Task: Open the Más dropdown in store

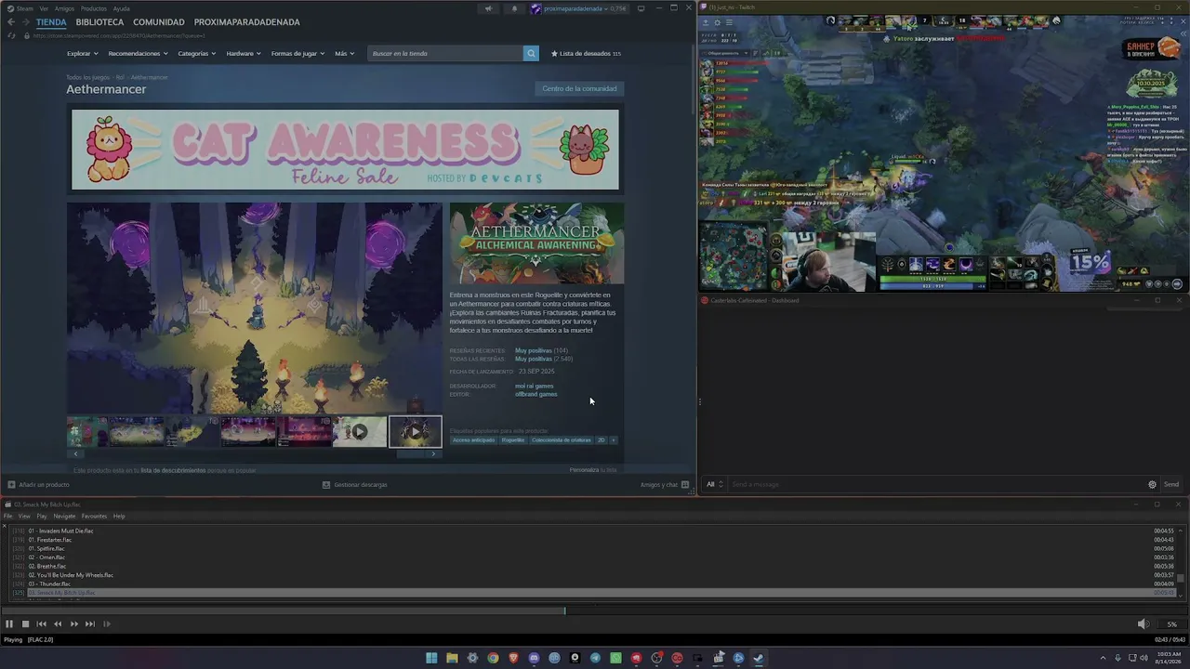Action: coord(344,54)
